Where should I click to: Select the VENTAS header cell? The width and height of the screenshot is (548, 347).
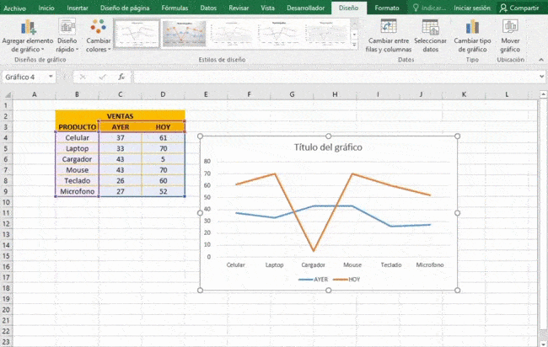pos(120,116)
